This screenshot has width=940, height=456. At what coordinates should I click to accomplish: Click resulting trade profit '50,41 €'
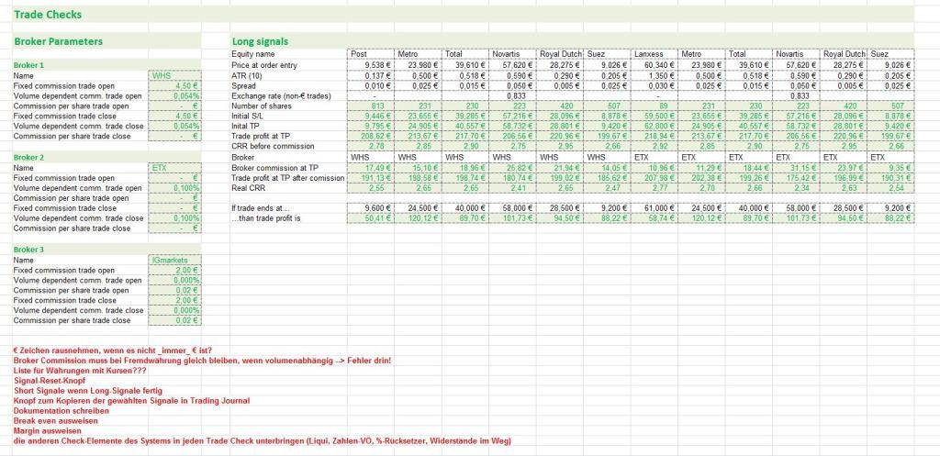(x=371, y=218)
